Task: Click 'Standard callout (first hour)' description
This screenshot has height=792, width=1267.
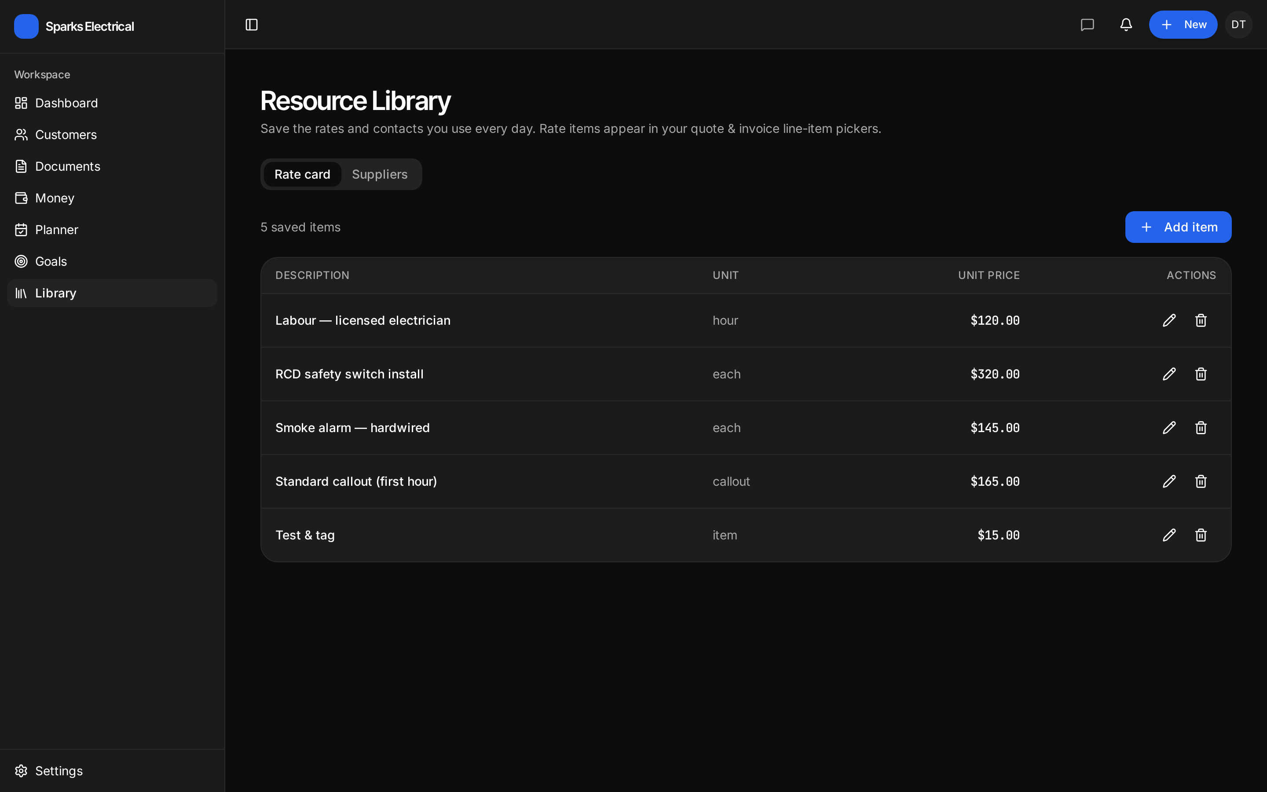Action: point(356,481)
